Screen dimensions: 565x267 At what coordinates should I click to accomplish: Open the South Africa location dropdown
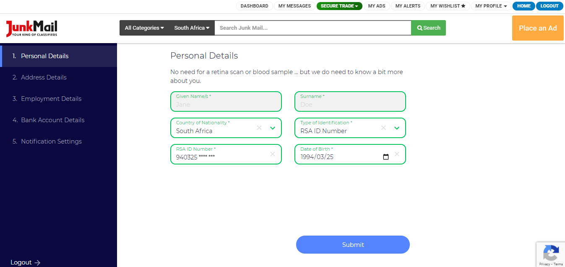click(191, 28)
